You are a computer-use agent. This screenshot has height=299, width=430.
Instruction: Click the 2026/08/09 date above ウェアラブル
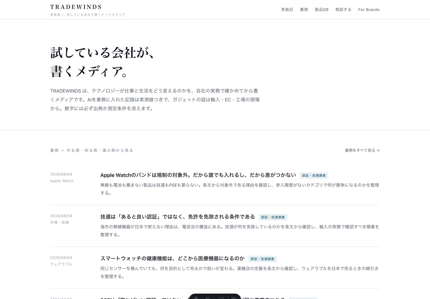61,258
